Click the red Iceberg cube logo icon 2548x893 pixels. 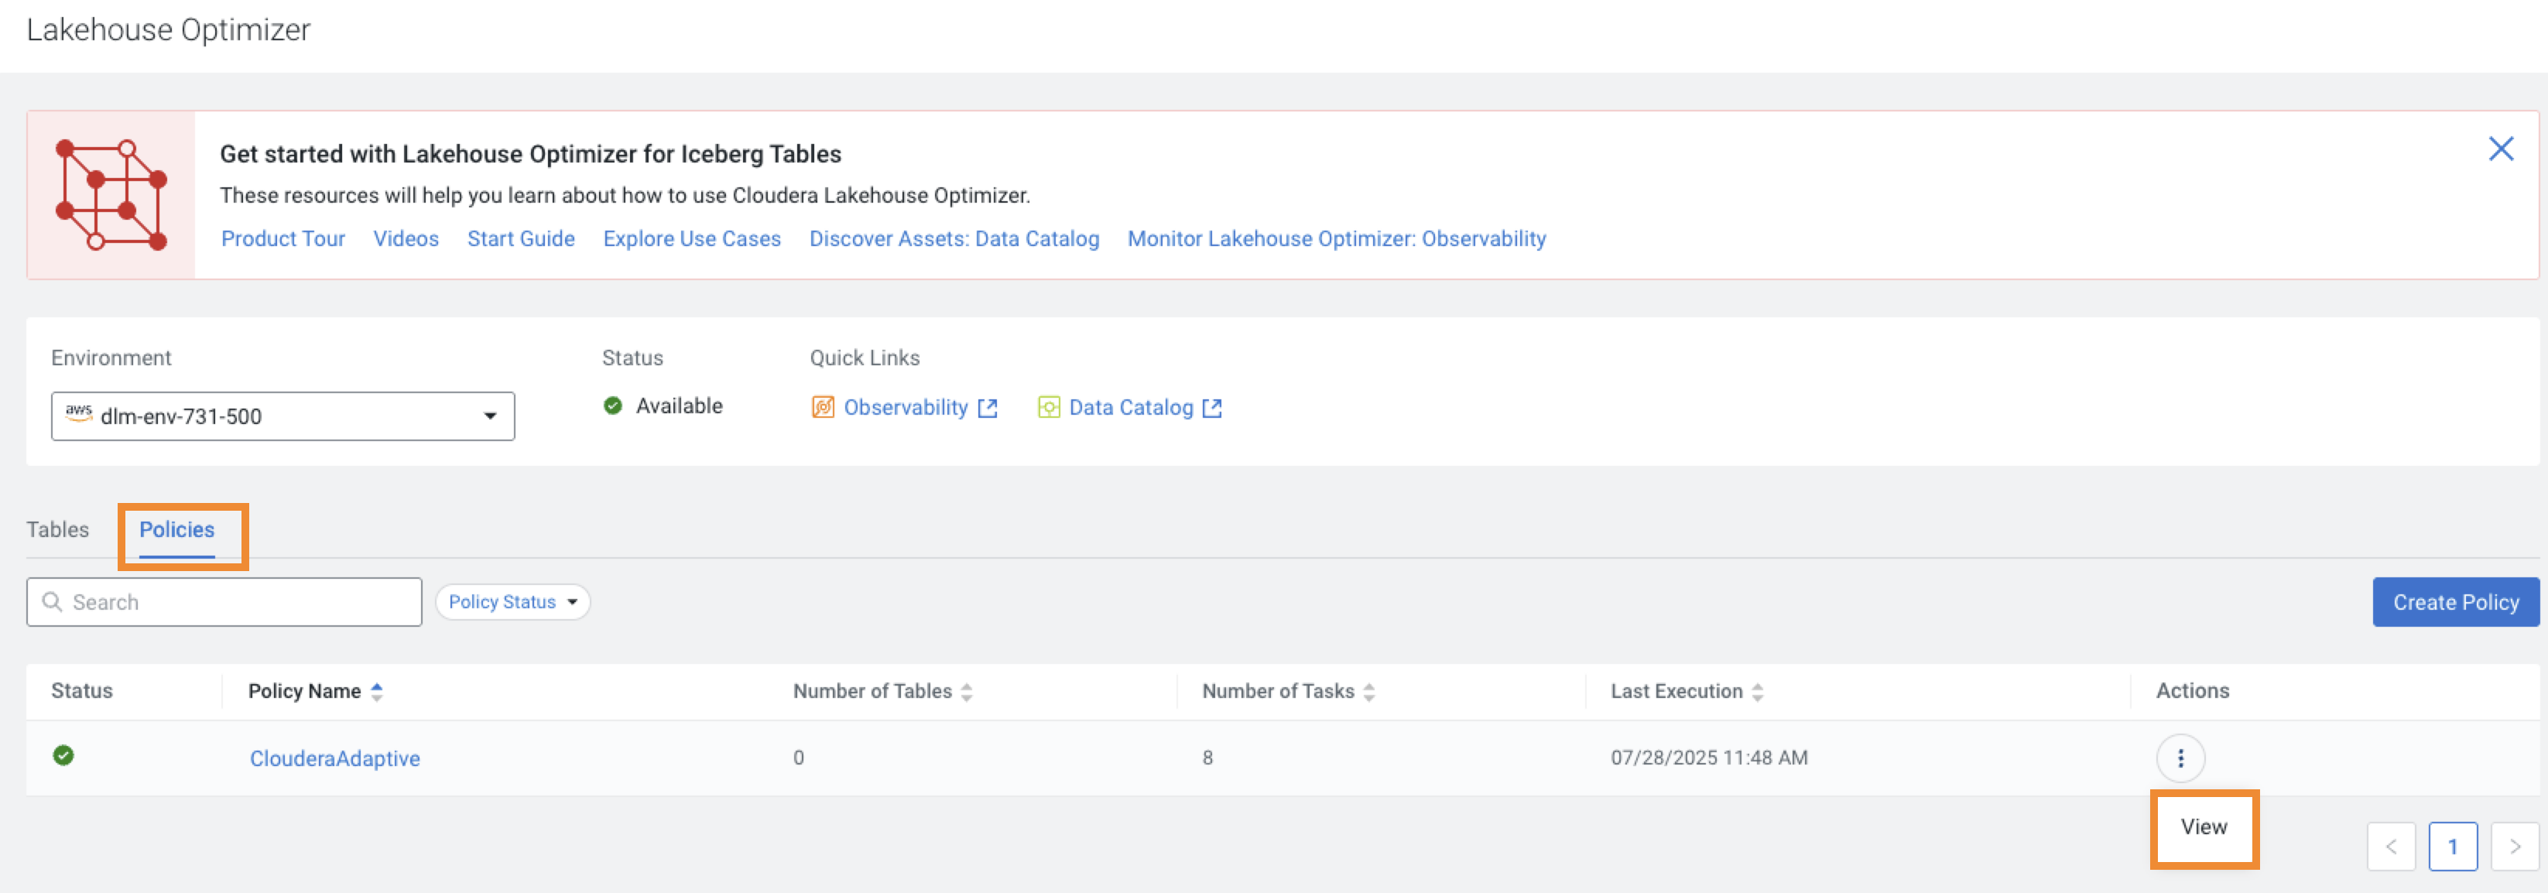point(111,193)
